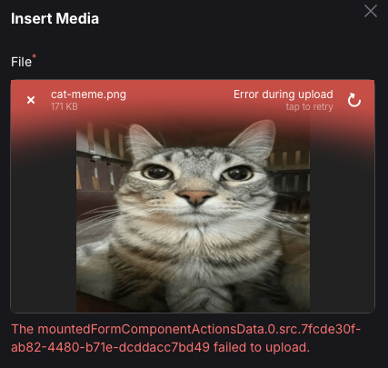Tap the 'tap to retry' text
388x368 pixels.
(x=309, y=107)
